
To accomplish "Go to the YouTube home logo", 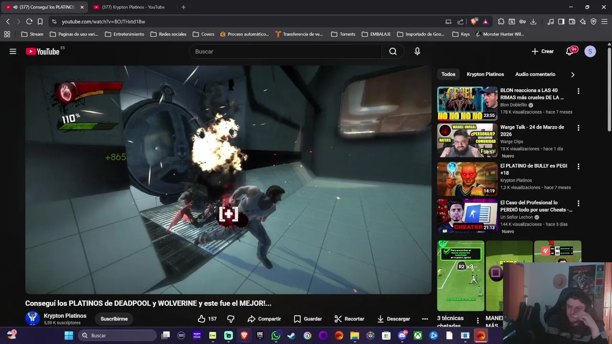I will (43, 52).
